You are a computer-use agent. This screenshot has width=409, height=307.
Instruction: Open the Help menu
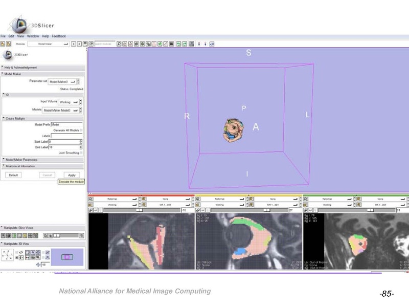46,36
